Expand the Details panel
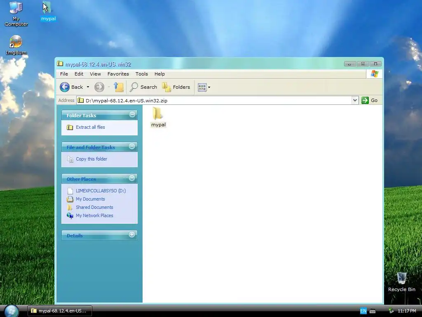This screenshot has height=317, width=422. 132,234
